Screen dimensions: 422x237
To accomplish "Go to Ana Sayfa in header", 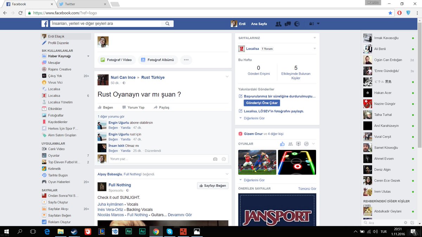I will tap(259, 24).
